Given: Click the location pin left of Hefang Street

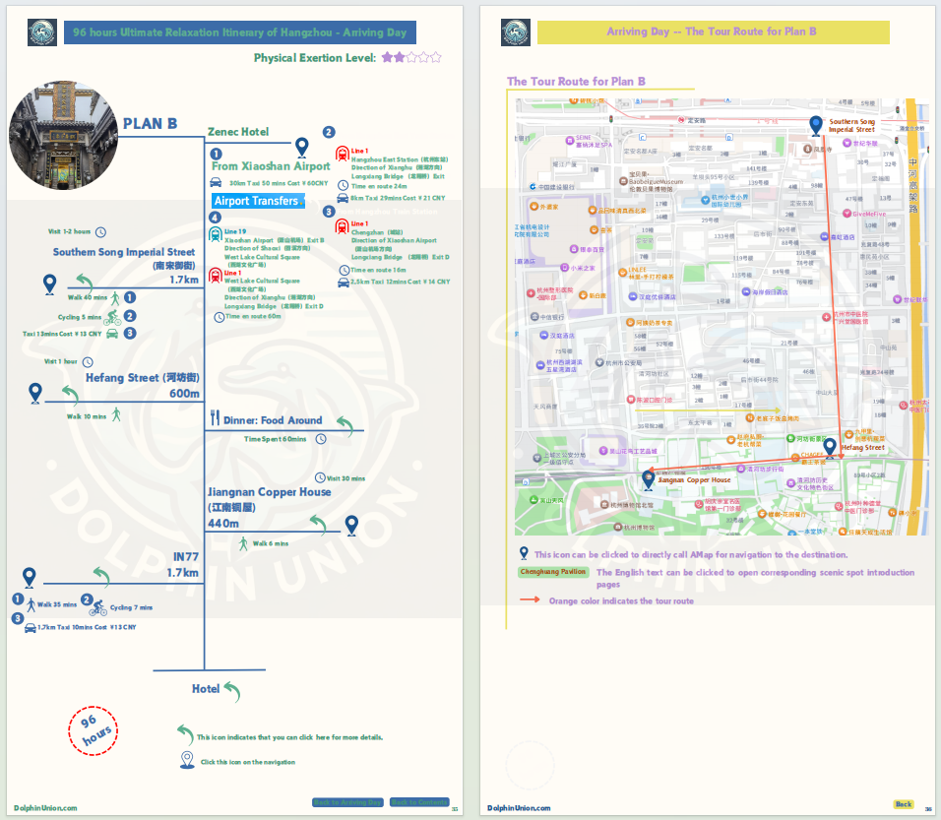Looking at the screenshot, I should tap(35, 393).
